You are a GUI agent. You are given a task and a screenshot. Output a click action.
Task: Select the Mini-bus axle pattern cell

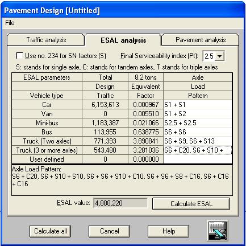198,123
